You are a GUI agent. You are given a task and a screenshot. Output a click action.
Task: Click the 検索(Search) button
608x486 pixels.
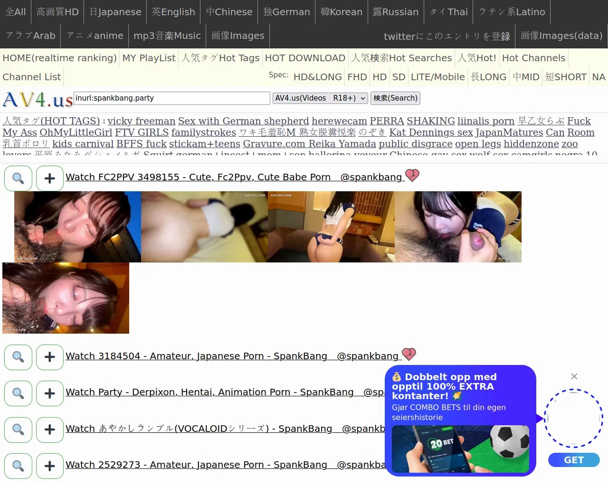point(395,98)
